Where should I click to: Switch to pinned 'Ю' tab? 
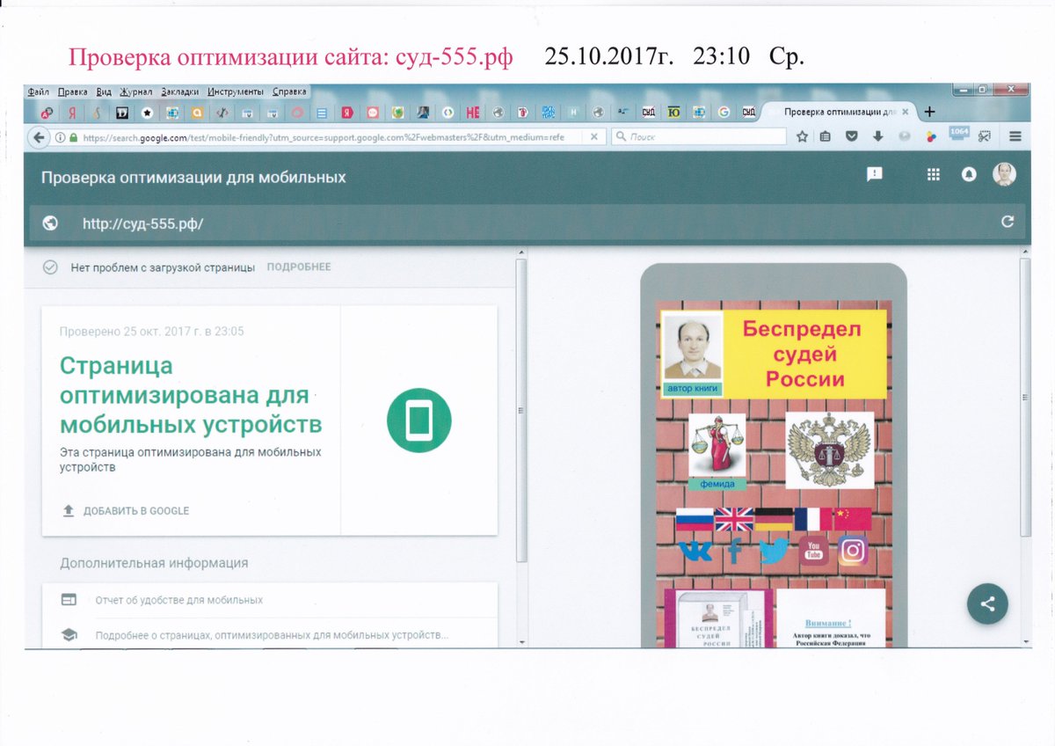(x=674, y=113)
